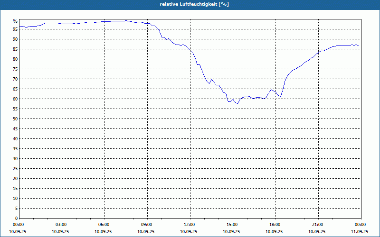Pick the y-axis tick label '75'
This screenshot has width=380, height=237.
15,69
